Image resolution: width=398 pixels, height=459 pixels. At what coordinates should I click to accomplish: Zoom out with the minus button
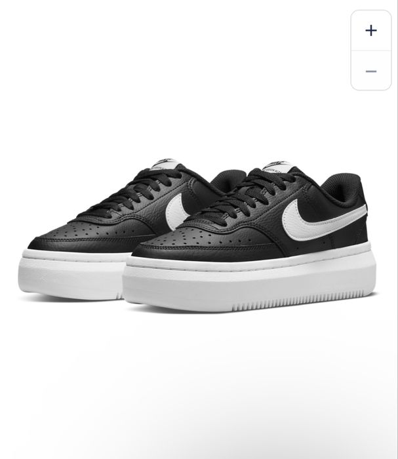coord(371,71)
